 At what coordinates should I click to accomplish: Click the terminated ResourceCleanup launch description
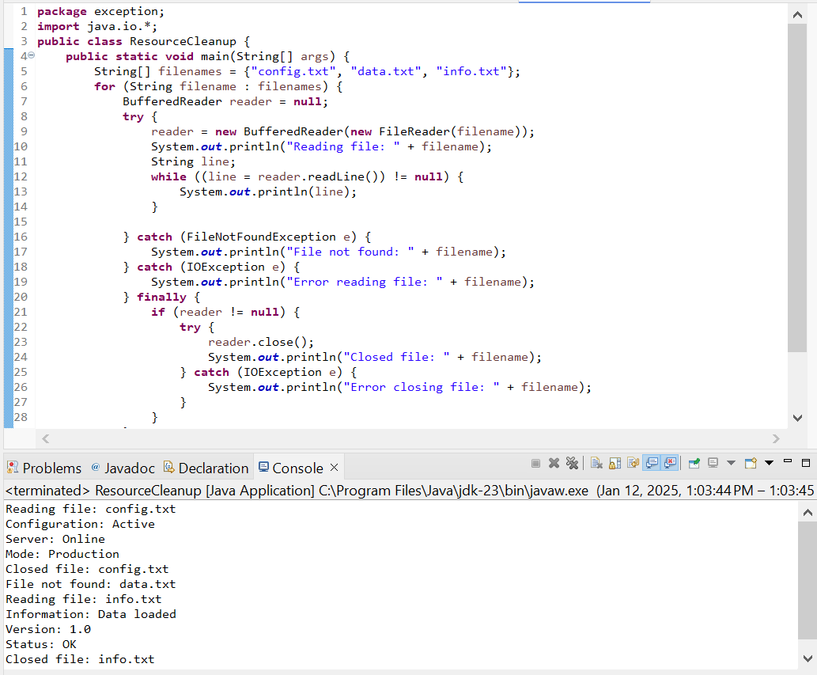pos(409,491)
